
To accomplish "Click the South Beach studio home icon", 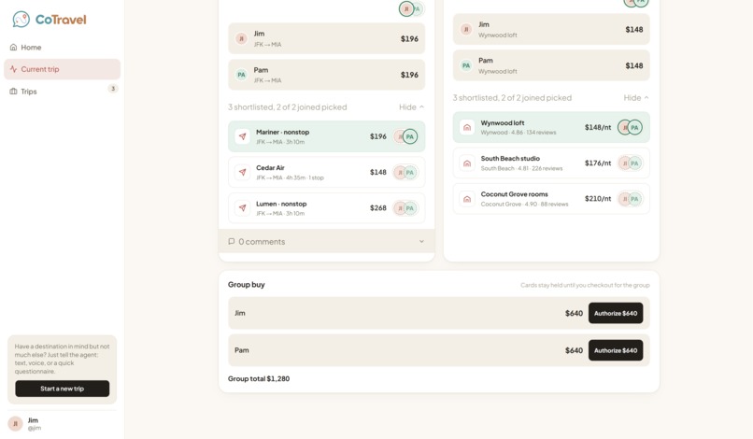I will tap(467, 163).
